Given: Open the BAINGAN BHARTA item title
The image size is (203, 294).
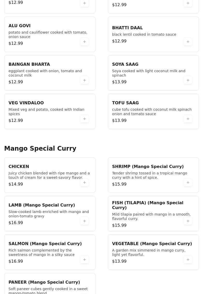Looking at the screenshot, I should [x=29, y=64].
